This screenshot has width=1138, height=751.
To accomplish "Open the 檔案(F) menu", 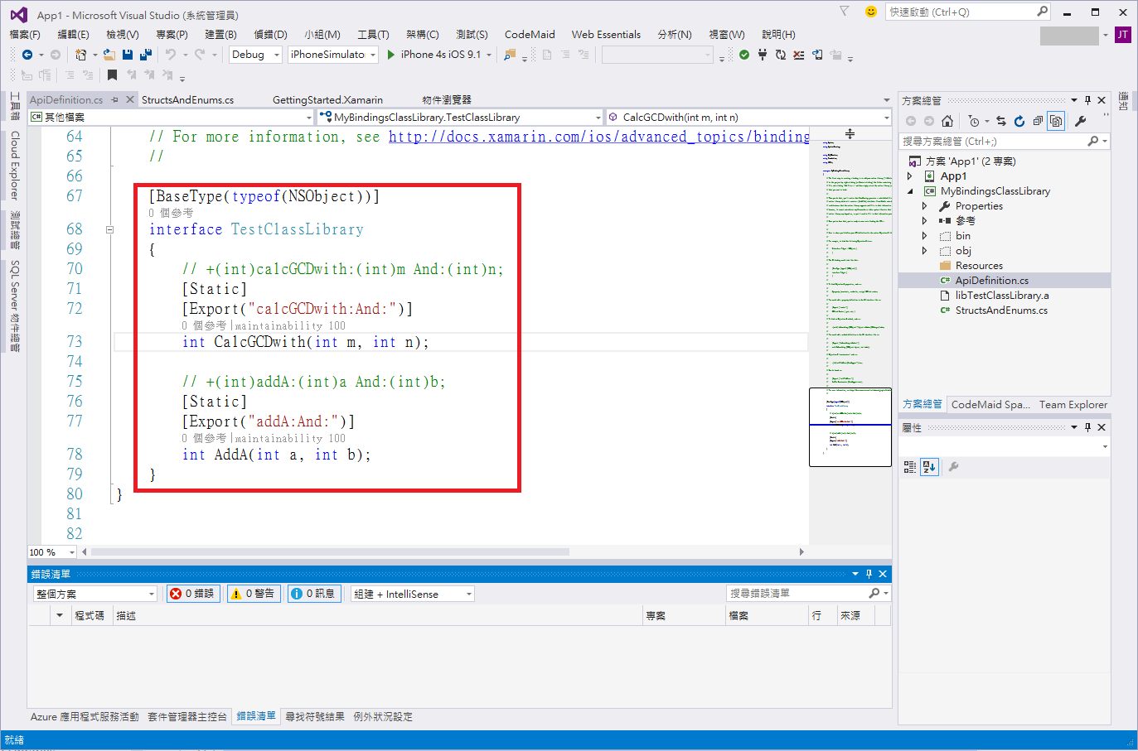I will (x=25, y=35).
